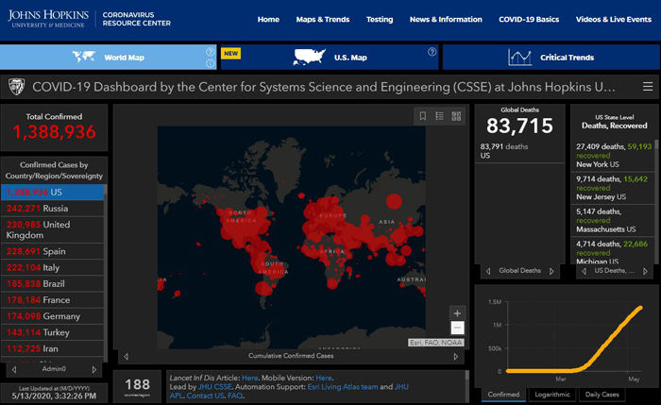The image size is (661, 405).
Task: Open the Videos & Live Events menu
Action: click(x=614, y=20)
